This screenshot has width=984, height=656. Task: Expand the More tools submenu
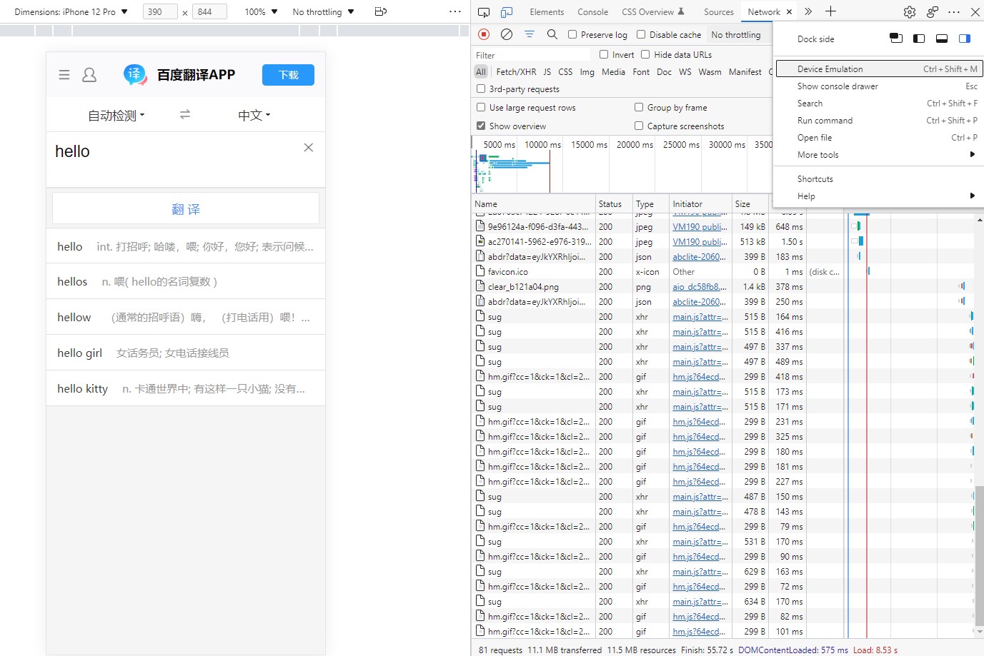(x=878, y=155)
